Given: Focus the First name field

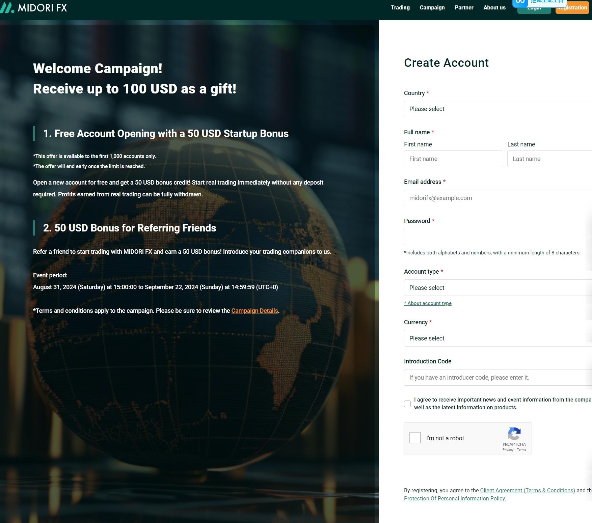Looking at the screenshot, I should coord(453,159).
